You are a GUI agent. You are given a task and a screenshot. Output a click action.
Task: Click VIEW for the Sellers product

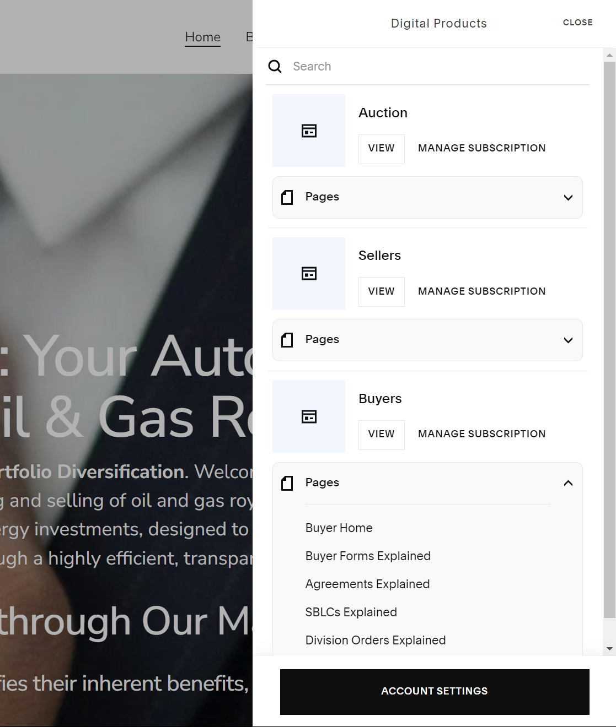[x=381, y=291]
